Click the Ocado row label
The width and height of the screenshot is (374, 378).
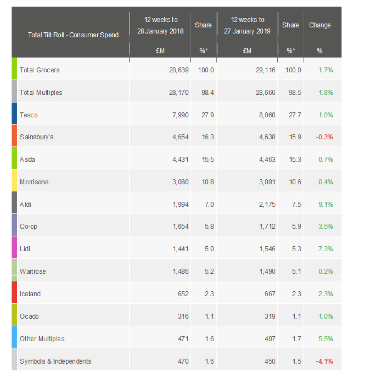point(29,316)
